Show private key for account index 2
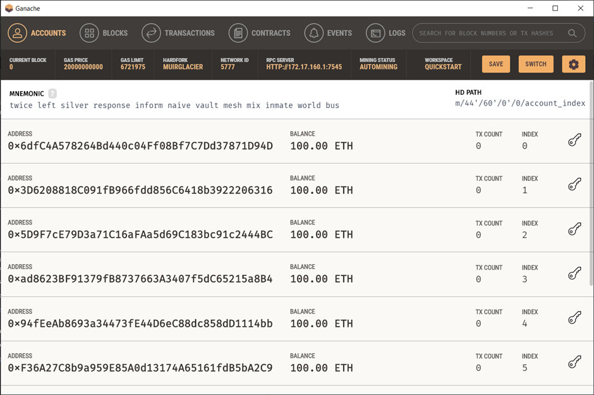The image size is (594, 395). [x=574, y=229]
